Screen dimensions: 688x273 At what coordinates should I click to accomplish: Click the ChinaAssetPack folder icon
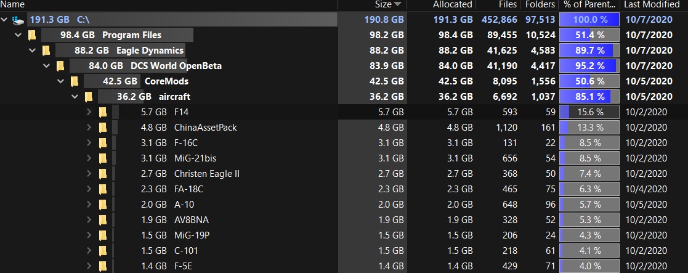point(103,128)
